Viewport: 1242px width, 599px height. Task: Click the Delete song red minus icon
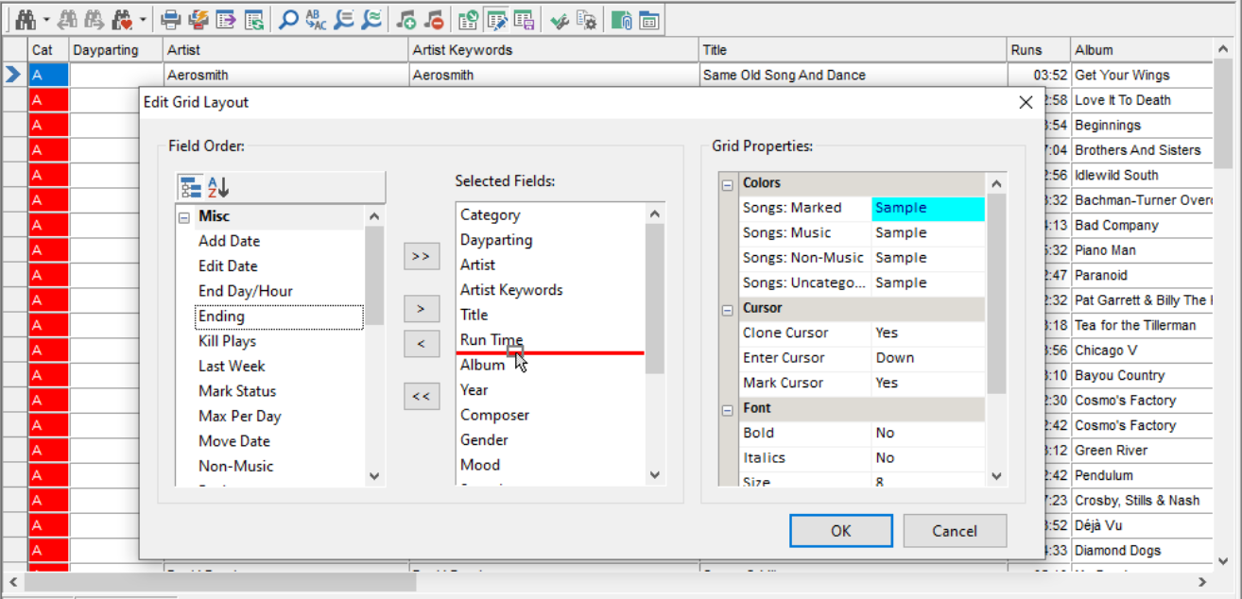pos(434,19)
